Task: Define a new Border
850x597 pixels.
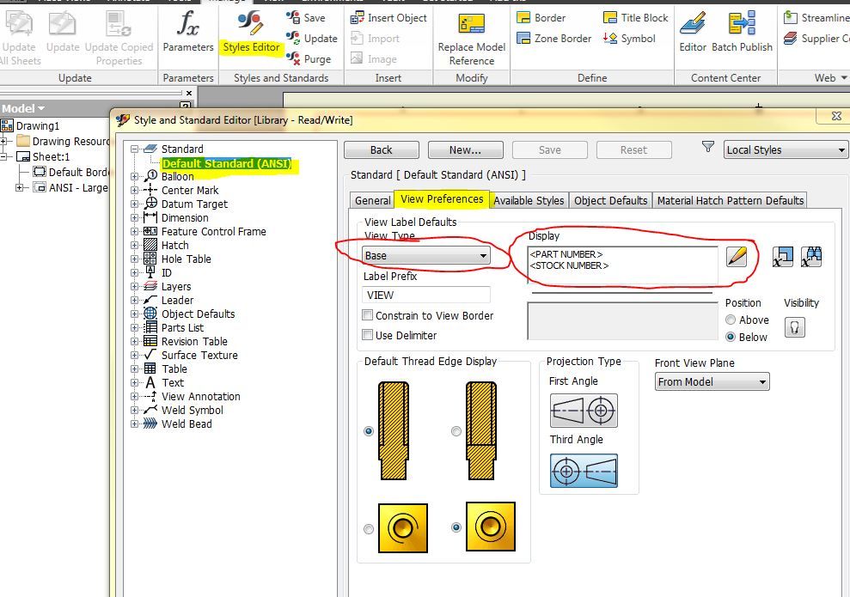Action: [x=541, y=18]
